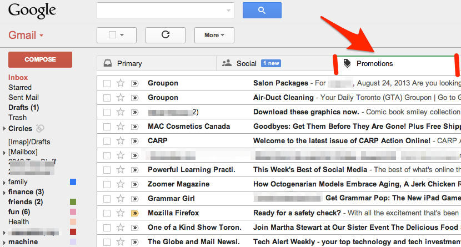This screenshot has height=247, width=461.
Task: Open the Sent Mail folder
Action: click(x=23, y=97)
